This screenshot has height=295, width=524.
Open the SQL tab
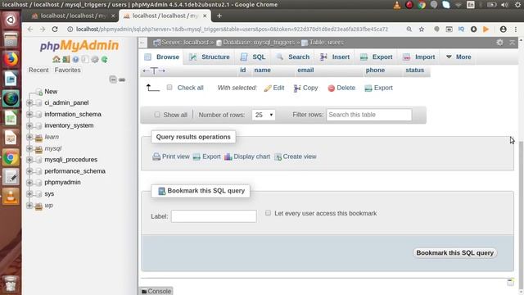253,57
